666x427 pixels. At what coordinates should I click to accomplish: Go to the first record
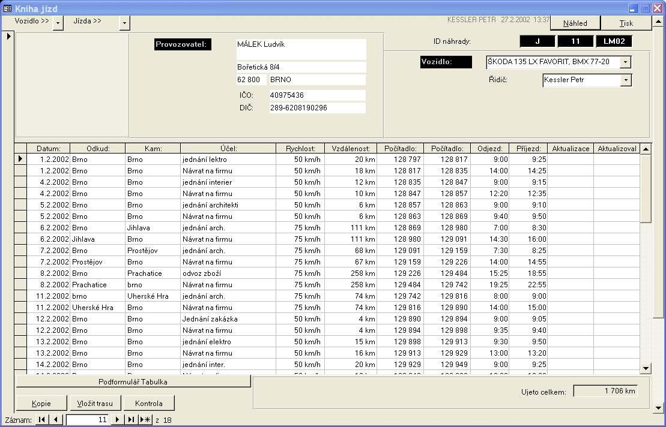[42, 420]
